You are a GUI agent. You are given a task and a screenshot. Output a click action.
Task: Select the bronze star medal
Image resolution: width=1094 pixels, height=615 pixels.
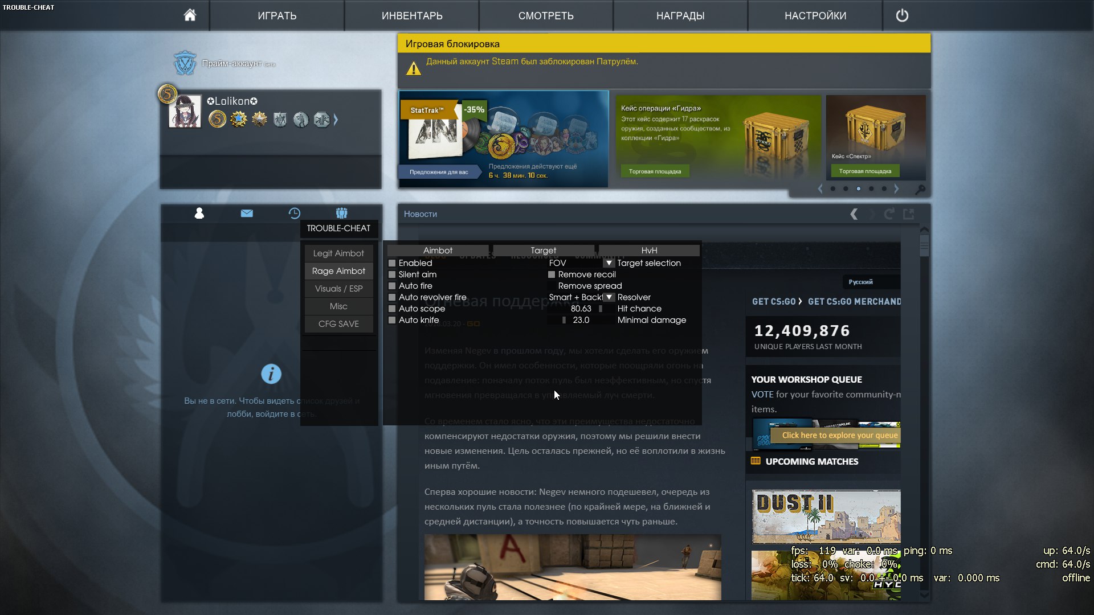click(x=259, y=119)
